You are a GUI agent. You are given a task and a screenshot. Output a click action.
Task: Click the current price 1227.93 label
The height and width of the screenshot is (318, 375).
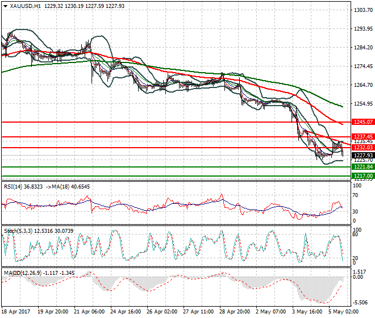(363, 155)
